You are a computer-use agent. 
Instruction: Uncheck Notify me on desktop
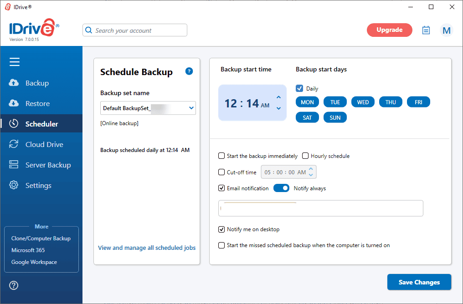(x=221, y=229)
